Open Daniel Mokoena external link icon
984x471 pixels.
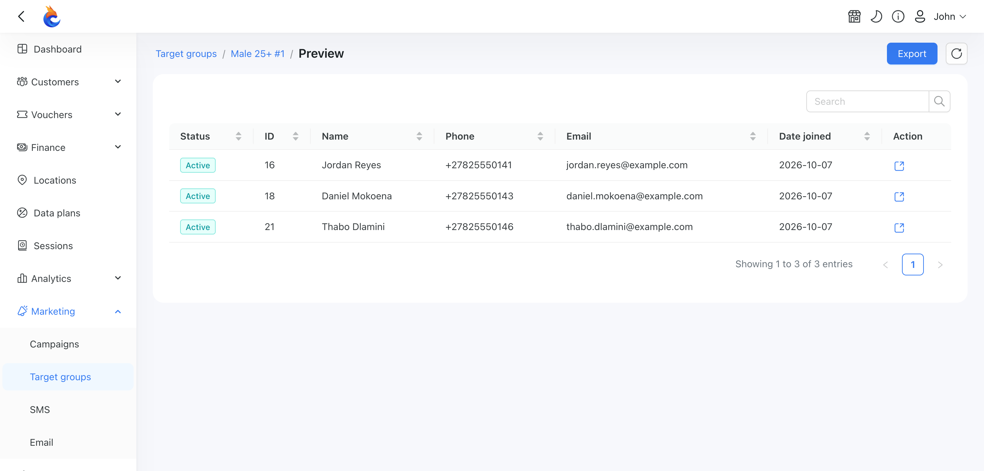point(899,196)
